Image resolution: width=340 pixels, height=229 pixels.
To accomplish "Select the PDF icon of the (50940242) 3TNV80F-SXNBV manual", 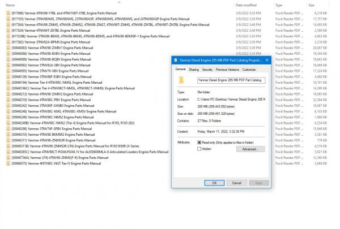I will point(8,106).
